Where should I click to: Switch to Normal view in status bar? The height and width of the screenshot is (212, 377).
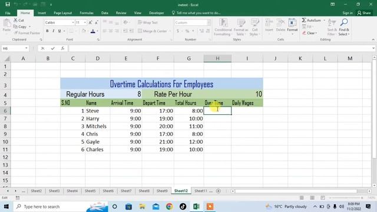[x=302, y=198]
